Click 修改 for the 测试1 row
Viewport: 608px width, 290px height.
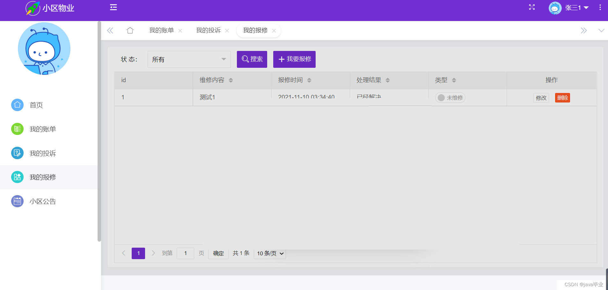pos(541,98)
